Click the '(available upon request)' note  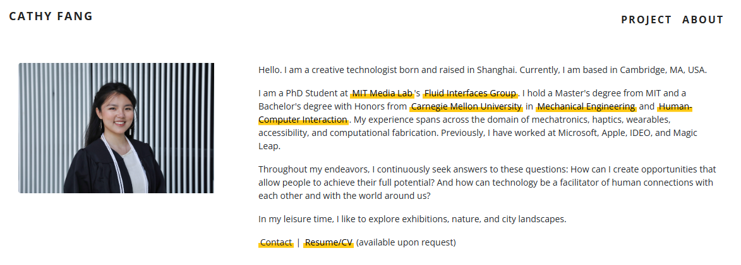click(x=406, y=242)
